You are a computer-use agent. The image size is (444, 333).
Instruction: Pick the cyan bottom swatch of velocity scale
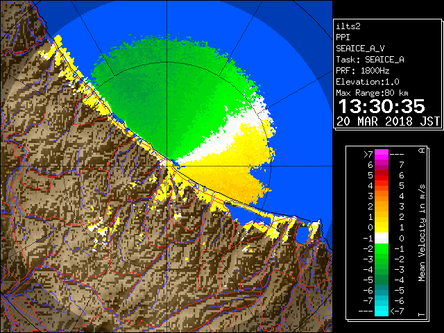[382, 311]
